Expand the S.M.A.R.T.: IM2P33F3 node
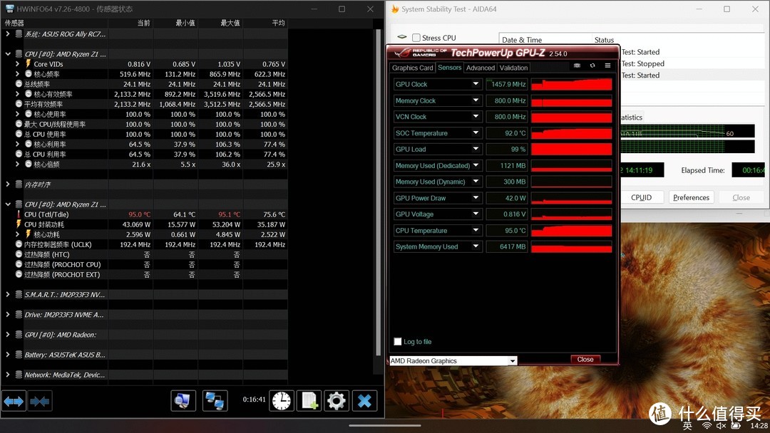Screen dimensions: 770x433 click(x=8, y=294)
